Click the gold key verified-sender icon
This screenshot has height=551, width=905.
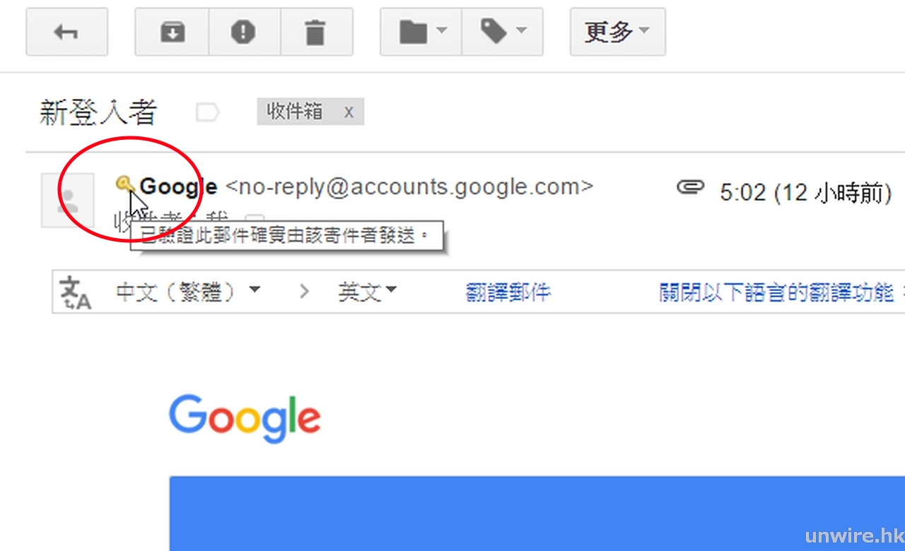click(125, 185)
